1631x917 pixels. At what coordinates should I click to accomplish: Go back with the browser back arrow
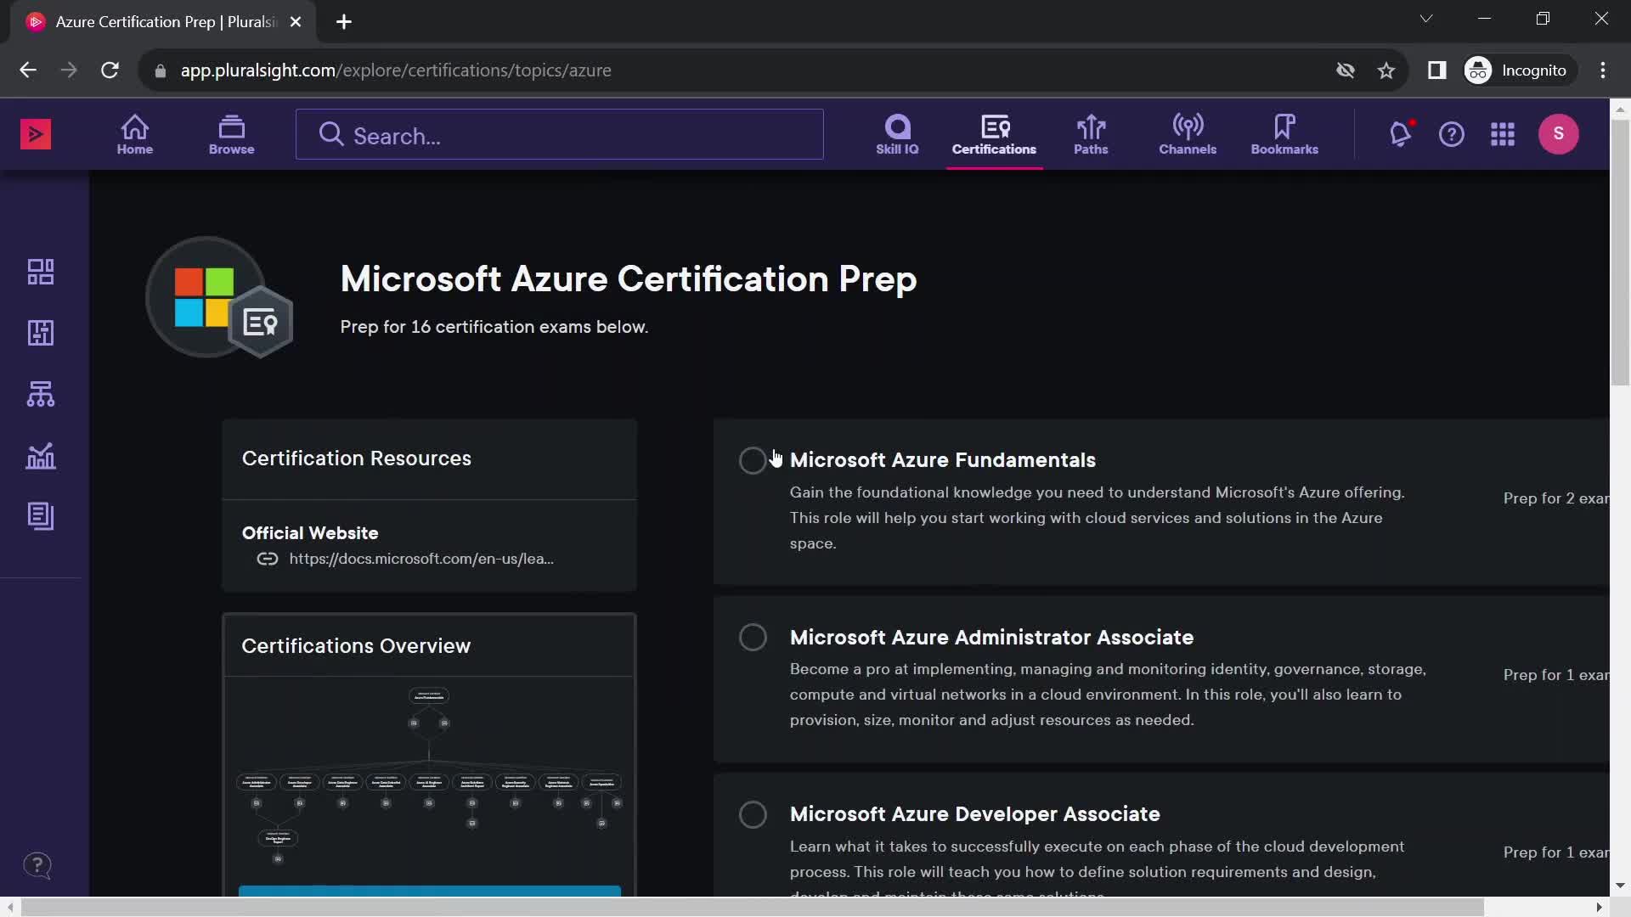28,70
